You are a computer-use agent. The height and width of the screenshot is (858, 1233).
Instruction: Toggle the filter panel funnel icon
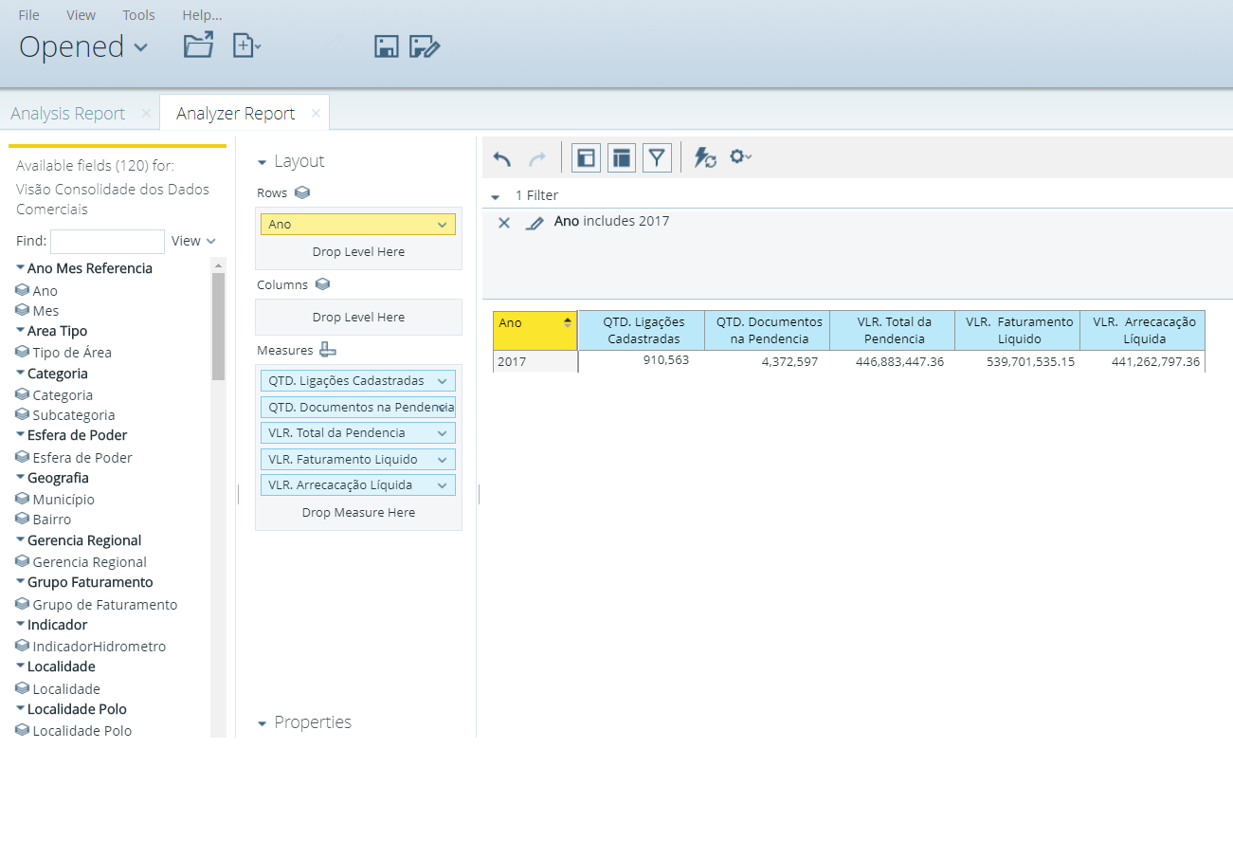click(x=657, y=158)
